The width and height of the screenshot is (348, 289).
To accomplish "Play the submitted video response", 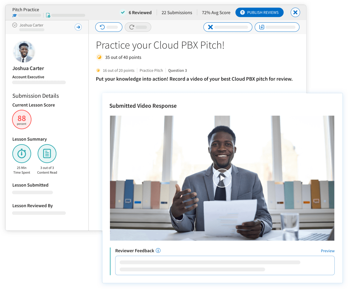I will [x=222, y=178].
